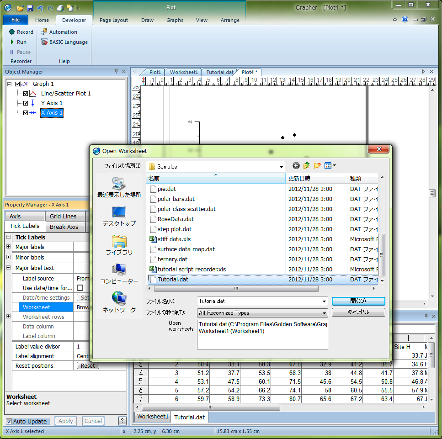The width and height of the screenshot is (442, 439).
Task: Switch to the Home ribbon tab
Action: tap(42, 20)
